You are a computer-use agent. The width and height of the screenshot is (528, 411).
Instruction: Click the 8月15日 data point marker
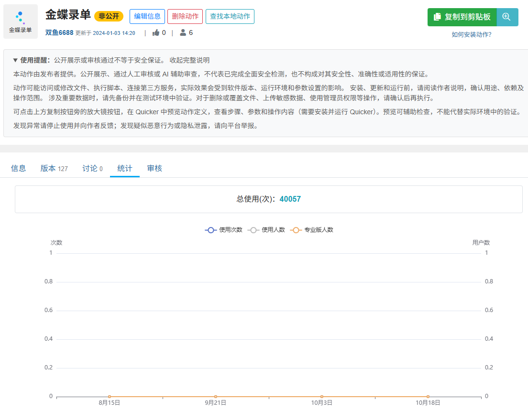[x=110, y=397]
